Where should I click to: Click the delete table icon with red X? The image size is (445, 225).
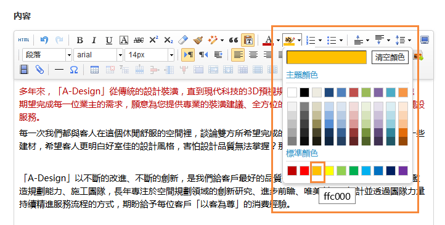click(x=110, y=70)
